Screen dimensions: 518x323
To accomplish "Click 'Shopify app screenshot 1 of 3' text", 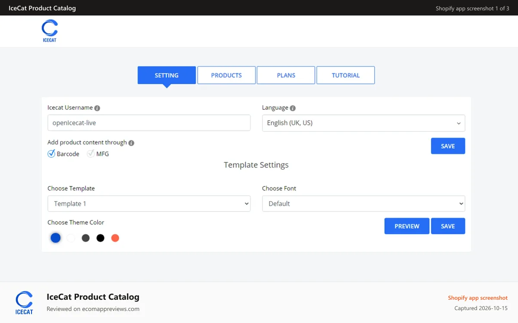I will point(473,8).
